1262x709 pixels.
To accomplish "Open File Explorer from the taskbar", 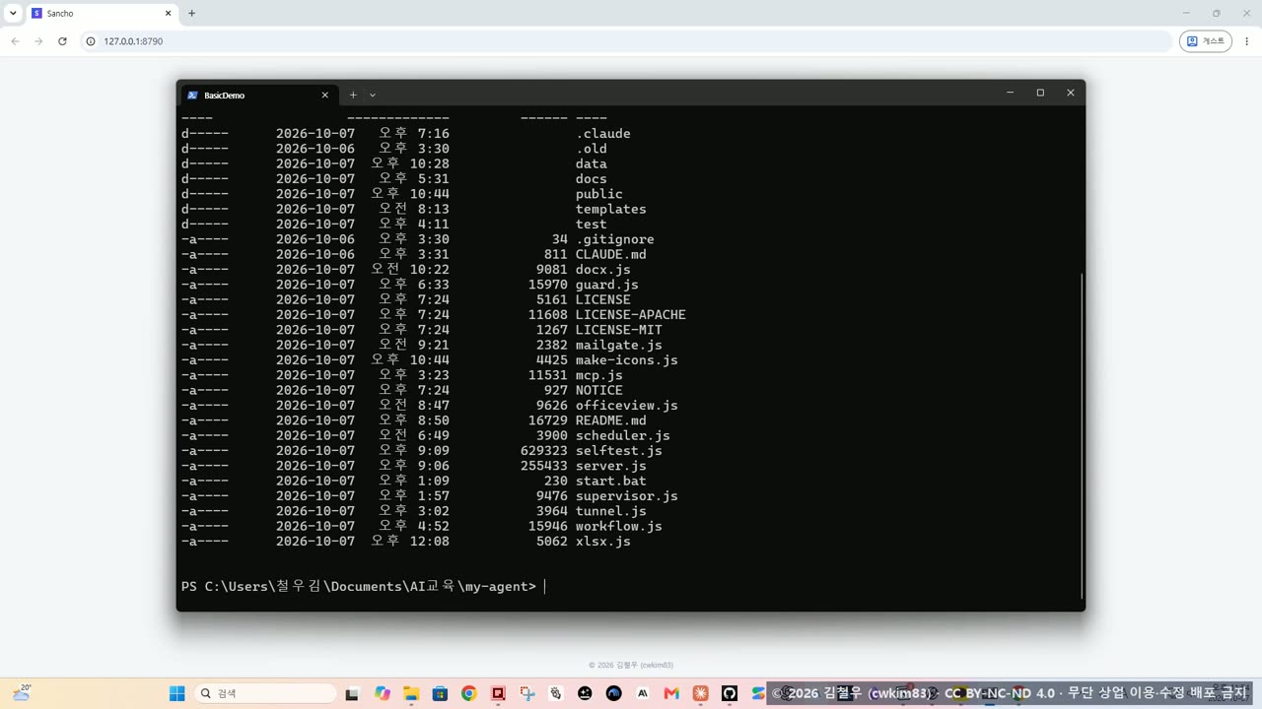I will pos(411,693).
